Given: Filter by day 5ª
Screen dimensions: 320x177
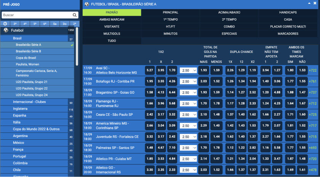Looking at the screenshot, I should [35, 24].
